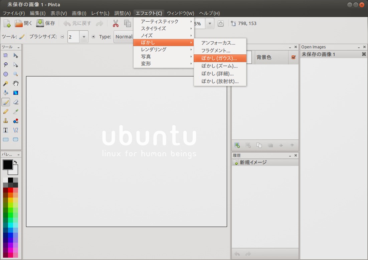Select the Clone Stamp tool
Viewport: 368px width, 260px height.
point(6,121)
